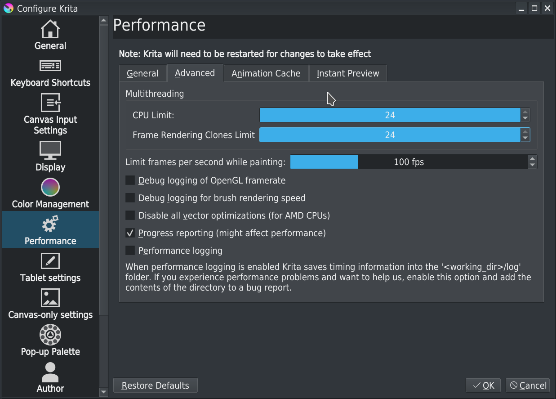Image resolution: width=556 pixels, height=399 pixels.
Task: Enable the Performance logging checkbox
Action: coord(130,251)
